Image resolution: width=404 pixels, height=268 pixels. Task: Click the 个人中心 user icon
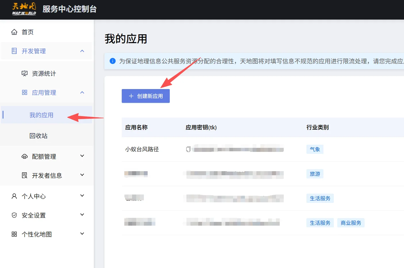14,196
